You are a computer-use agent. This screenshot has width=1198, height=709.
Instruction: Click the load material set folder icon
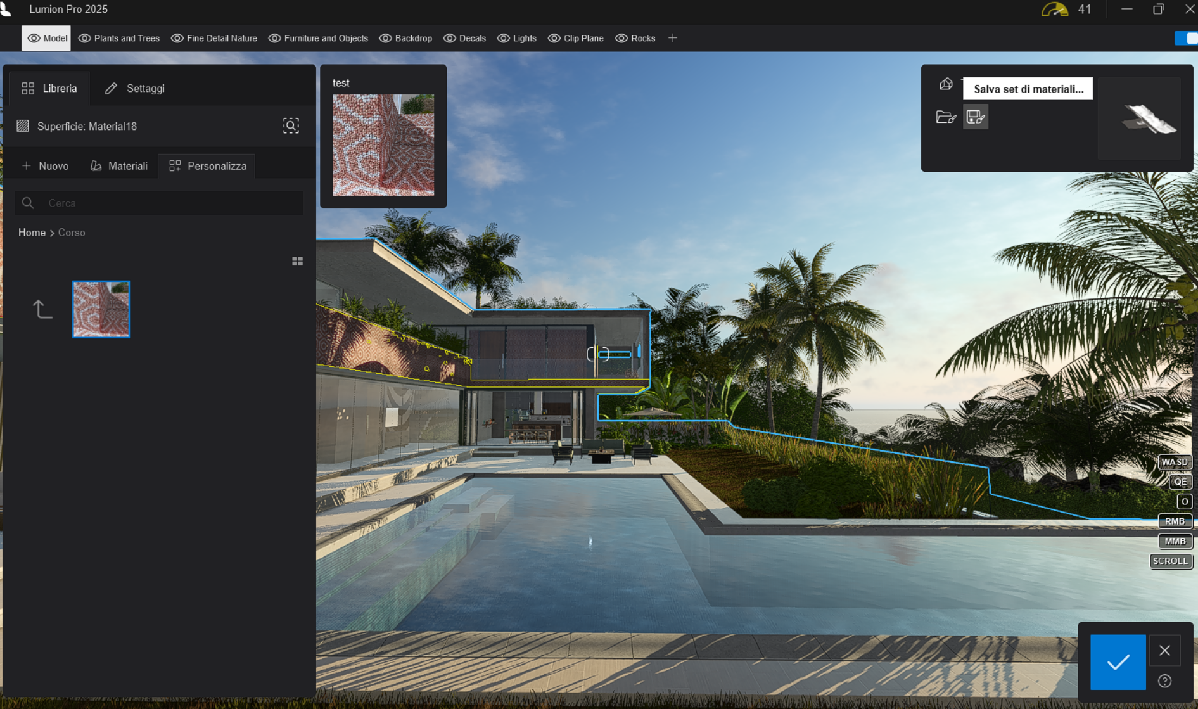(946, 117)
